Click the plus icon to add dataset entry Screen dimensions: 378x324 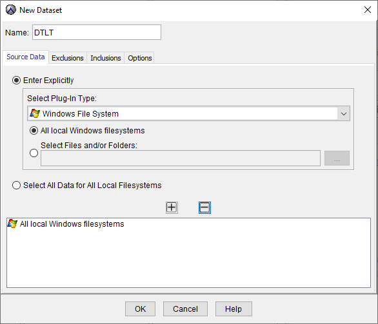pyautogui.click(x=172, y=207)
